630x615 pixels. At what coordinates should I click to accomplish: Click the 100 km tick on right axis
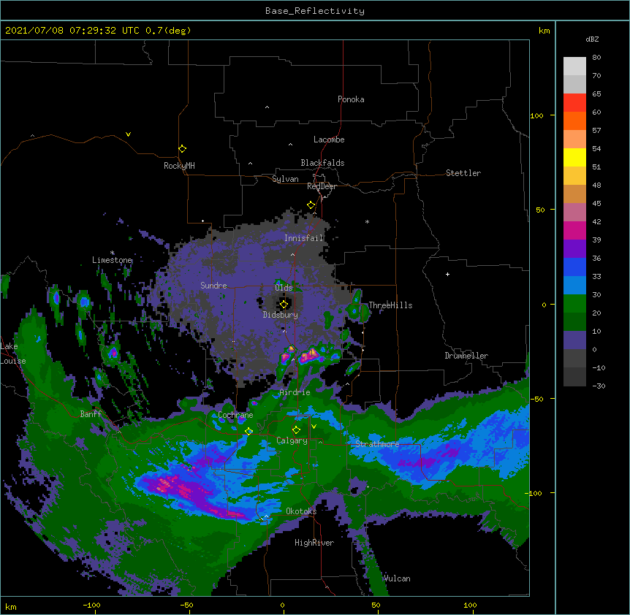pos(536,115)
